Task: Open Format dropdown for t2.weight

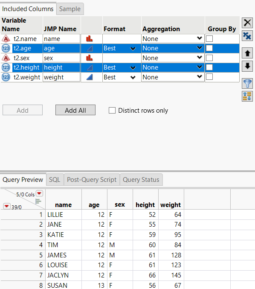Action: 122,77
